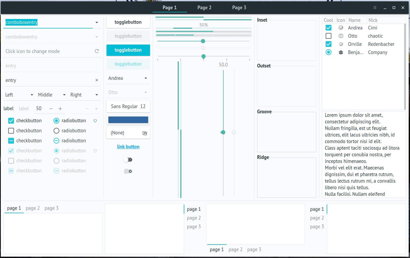Image resolution: width=410 pixels, height=258 pixels.
Task: Click the exclamation icon in Otto's row
Action: [x=341, y=36]
